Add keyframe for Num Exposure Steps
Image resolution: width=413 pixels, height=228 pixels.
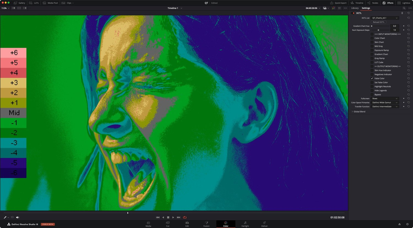404,30
